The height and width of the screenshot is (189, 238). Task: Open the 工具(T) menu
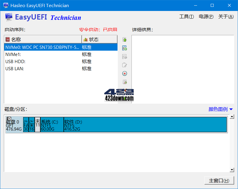pyautogui.click(x=186, y=17)
